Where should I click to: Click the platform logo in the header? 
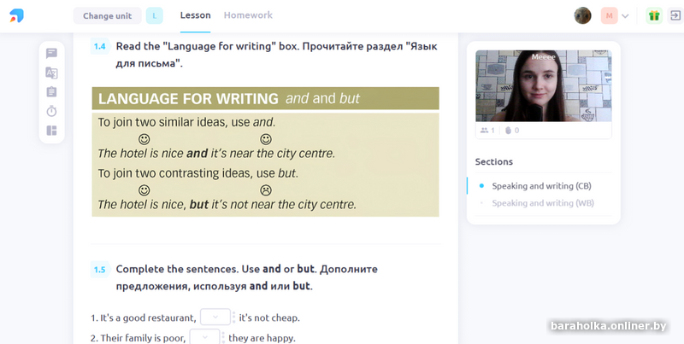click(16, 15)
